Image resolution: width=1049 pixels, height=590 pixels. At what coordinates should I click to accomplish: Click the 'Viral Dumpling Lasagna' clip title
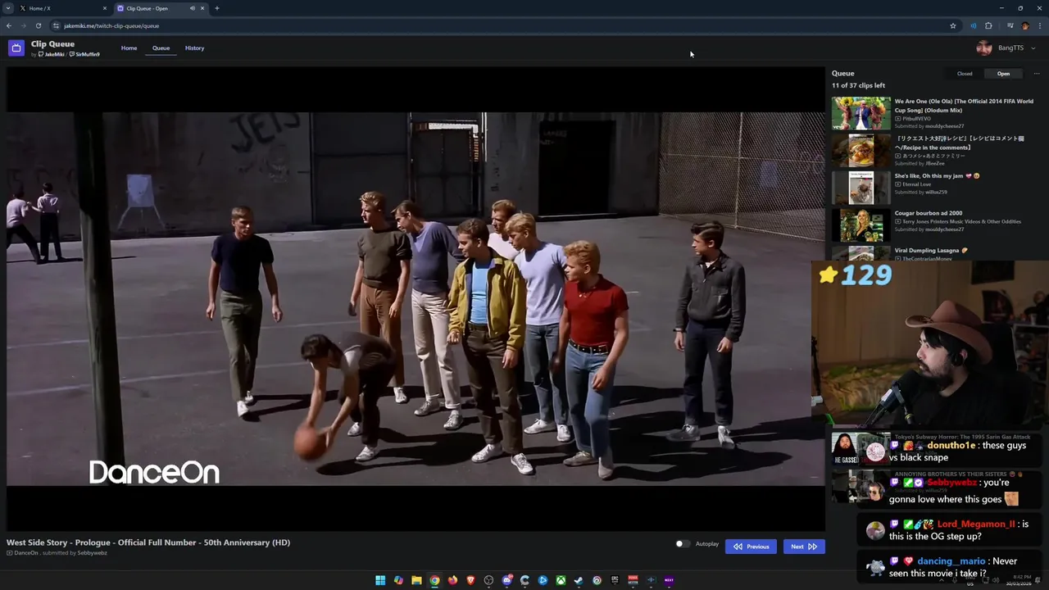click(931, 250)
